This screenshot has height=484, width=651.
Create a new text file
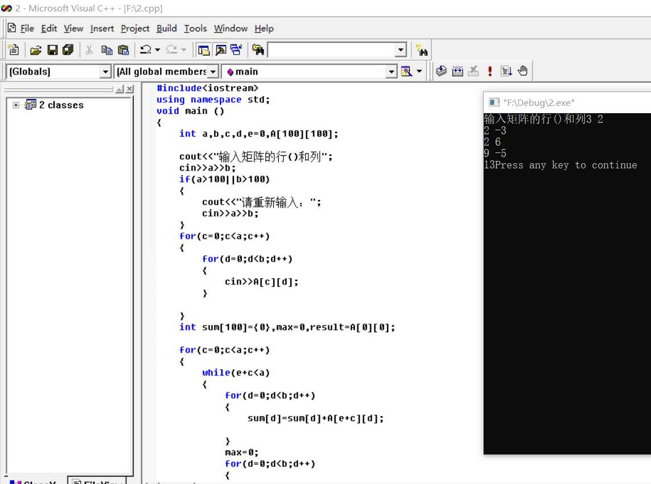(x=14, y=50)
